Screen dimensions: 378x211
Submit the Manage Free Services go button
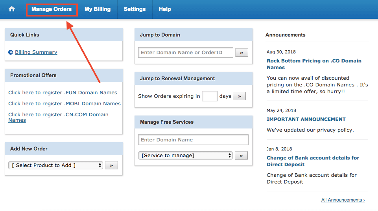pos(241,156)
